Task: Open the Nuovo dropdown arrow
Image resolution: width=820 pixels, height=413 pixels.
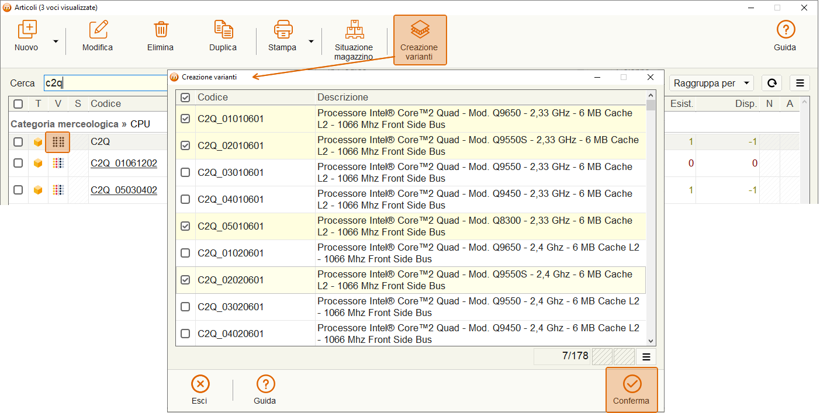Action: coord(56,41)
